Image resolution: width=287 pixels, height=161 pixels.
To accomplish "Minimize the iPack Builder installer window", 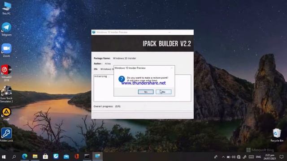I will (170, 32).
